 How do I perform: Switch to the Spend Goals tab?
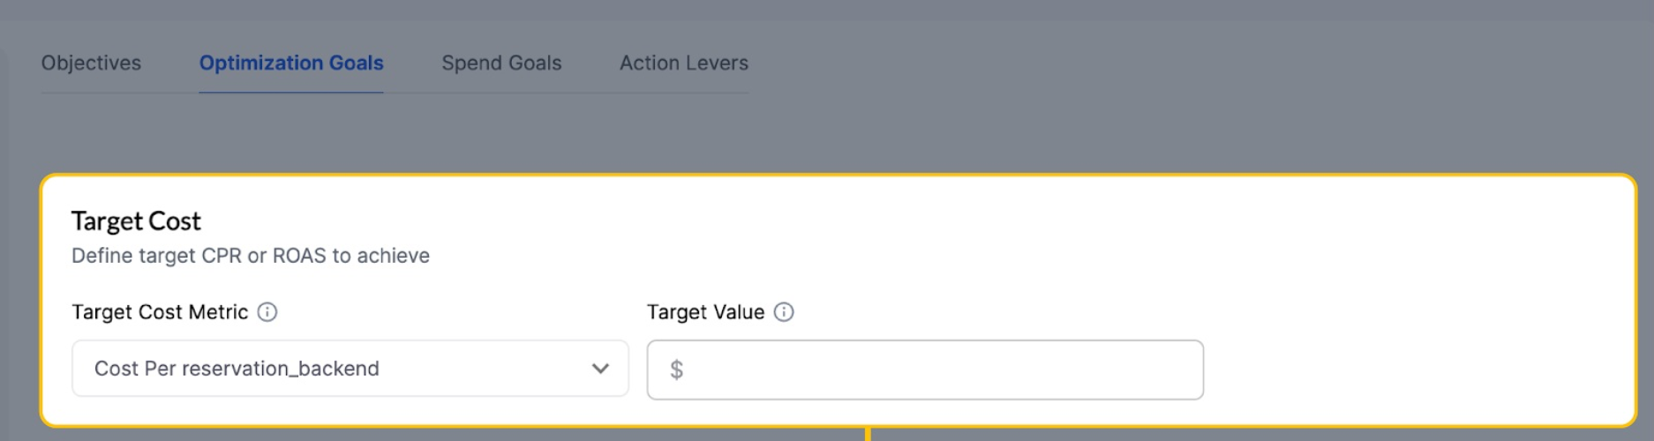click(501, 64)
